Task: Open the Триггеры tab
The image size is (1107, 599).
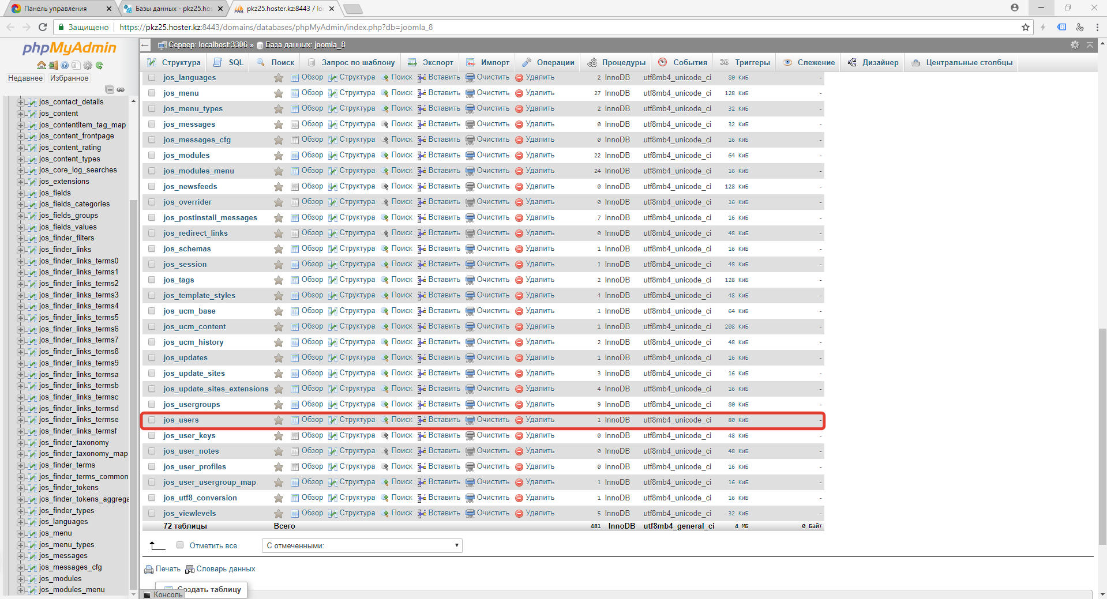Action: click(745, 62)
